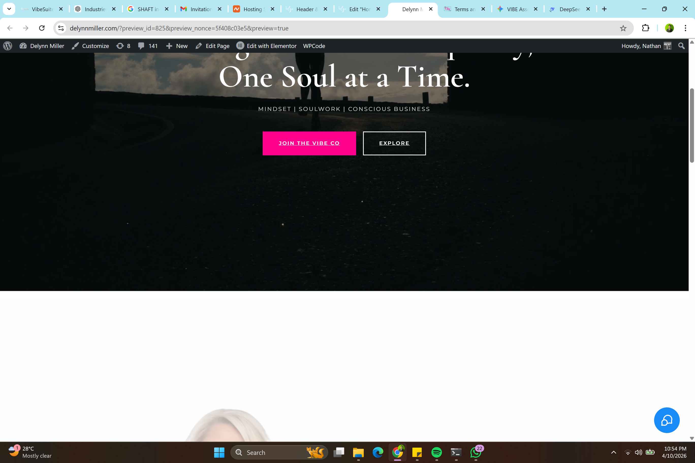Open the WPCode menu
This screenshot has width=695, height=463.
[314, 46]
